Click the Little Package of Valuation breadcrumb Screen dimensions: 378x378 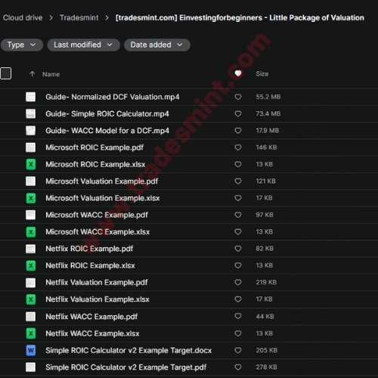tap(240, 17)
